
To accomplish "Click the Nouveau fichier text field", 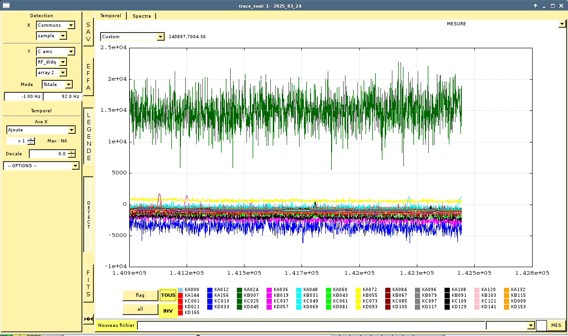I will 311,325.
